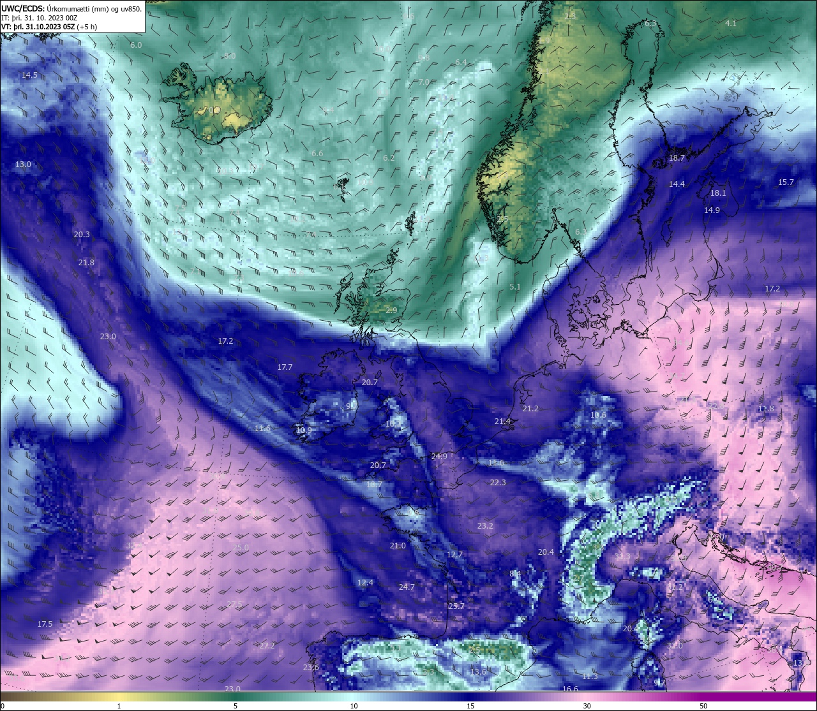Image resolution: width=817 pixels, height=711 pixels.
Task: Click the 50 tick on color scale
Action: point(703,706)
